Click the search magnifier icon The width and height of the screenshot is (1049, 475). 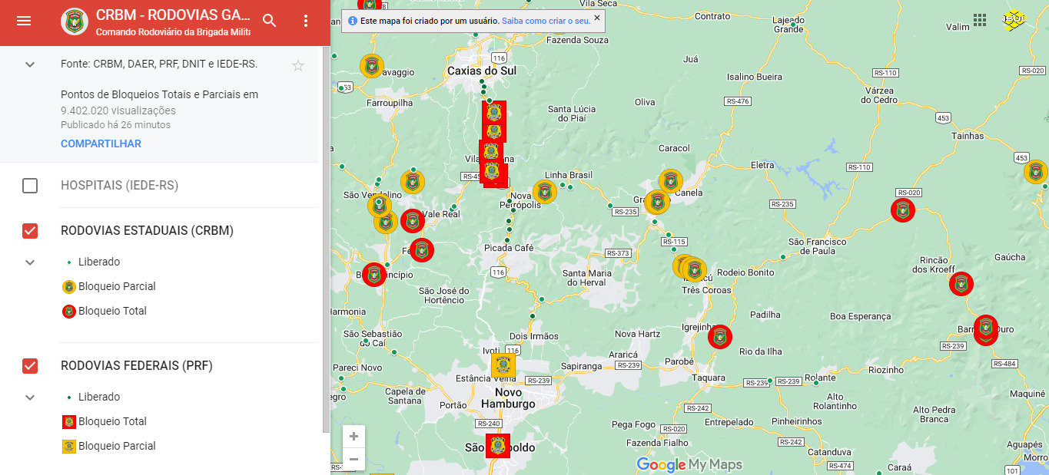[269, 21]
